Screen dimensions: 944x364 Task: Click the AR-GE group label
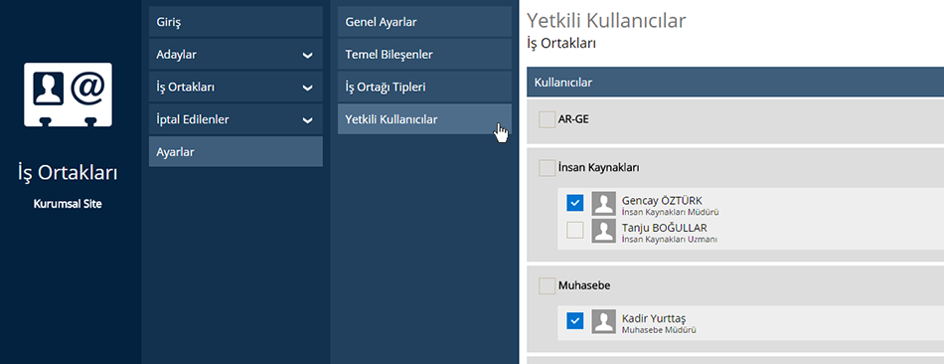click(x=573, y=119)
